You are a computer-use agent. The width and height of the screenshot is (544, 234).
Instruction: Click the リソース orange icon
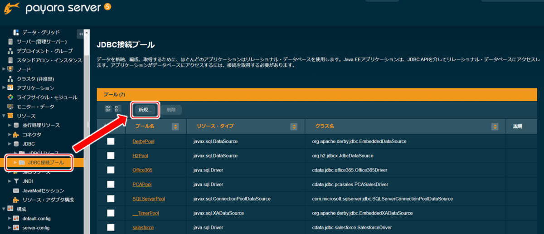click(x=10, y=116)
